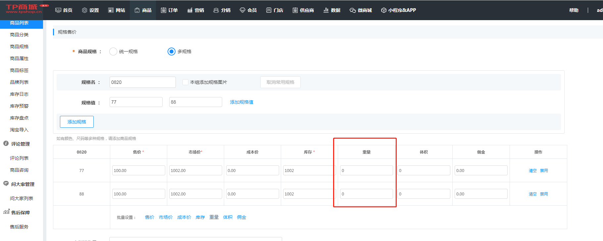The image size is (603, 241).
Task: Click the data bar chart icon in navbar
Action: (326, 10)
